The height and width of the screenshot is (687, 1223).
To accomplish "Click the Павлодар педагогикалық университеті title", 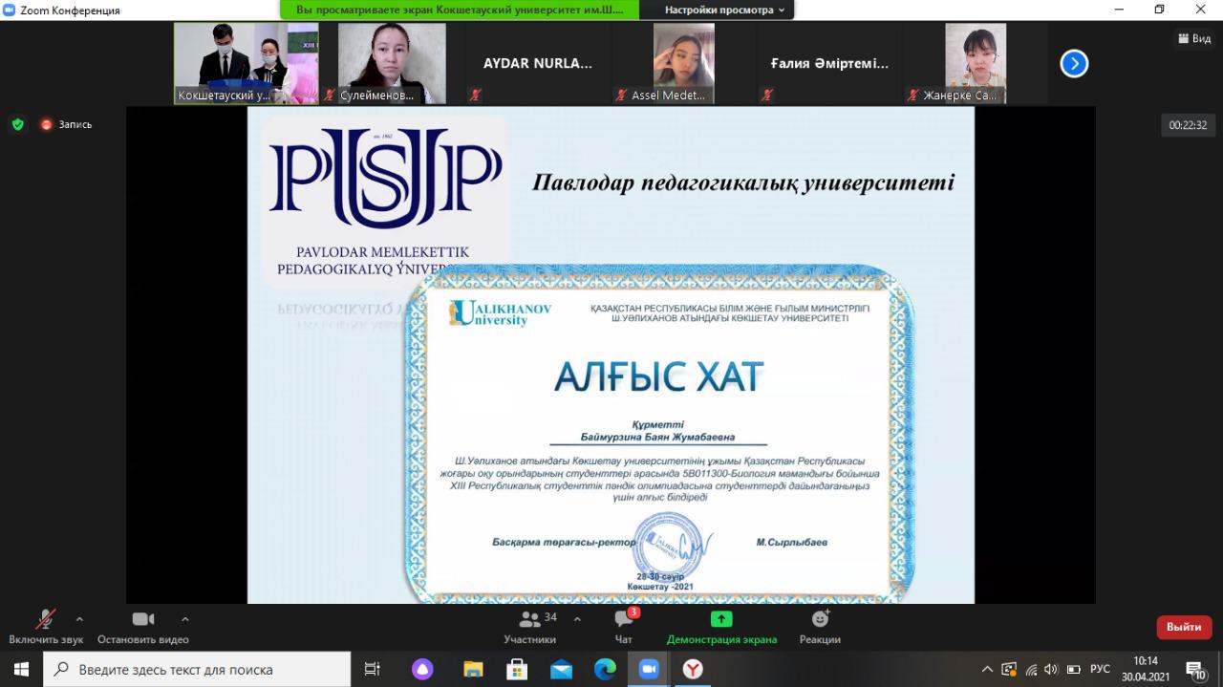I will tap(743, 182).
